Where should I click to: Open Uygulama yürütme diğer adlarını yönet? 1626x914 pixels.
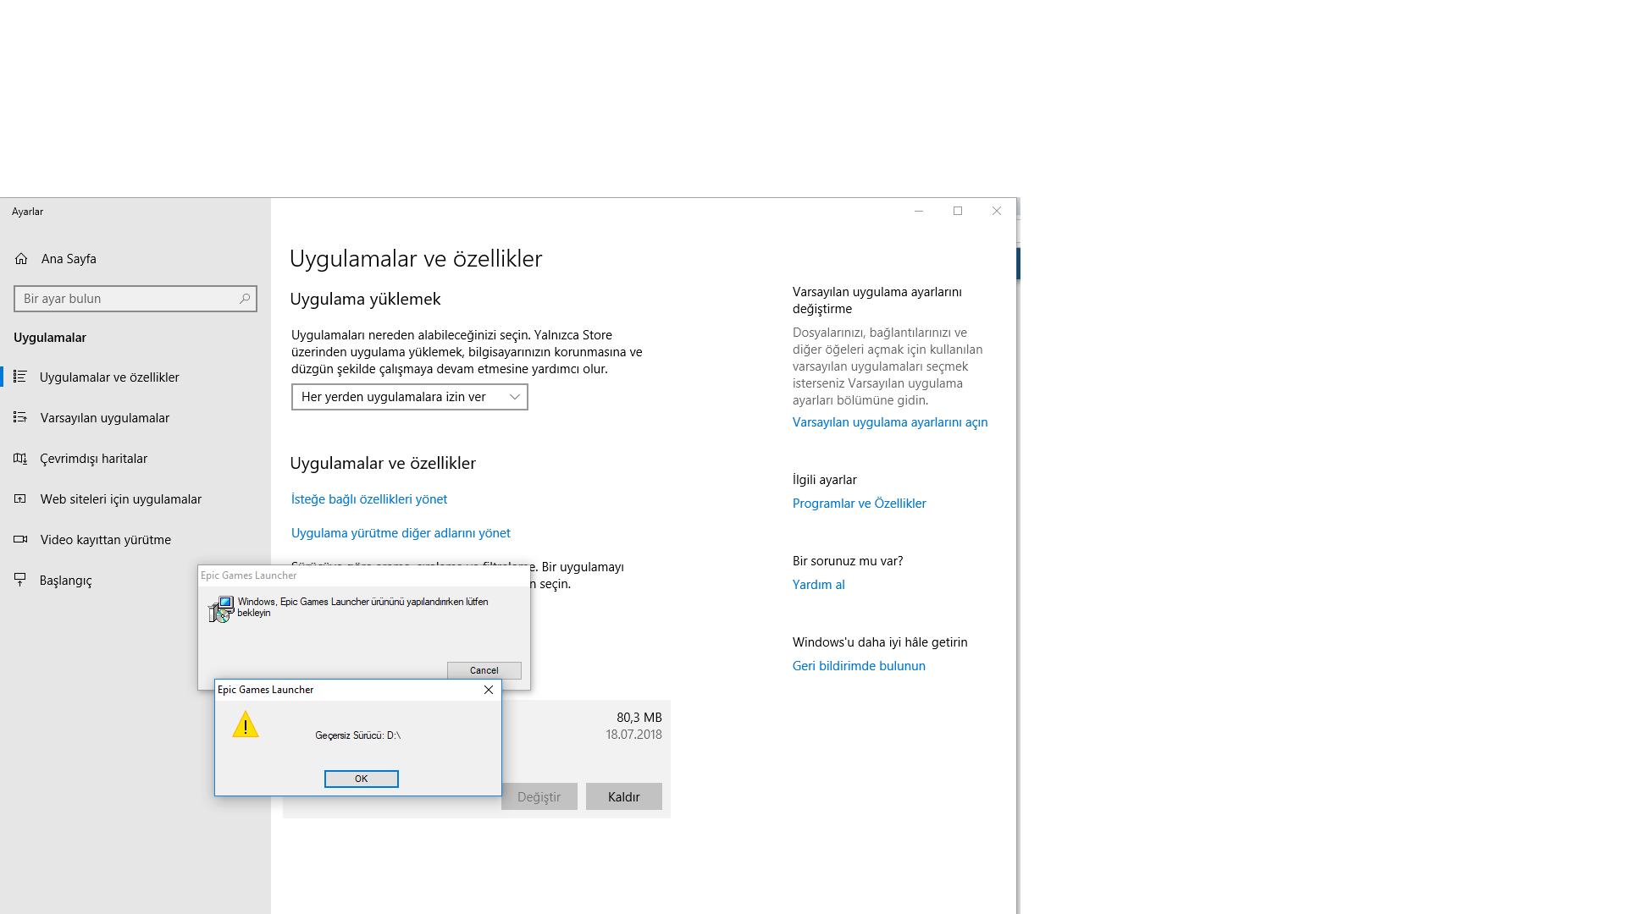(401, 533)
